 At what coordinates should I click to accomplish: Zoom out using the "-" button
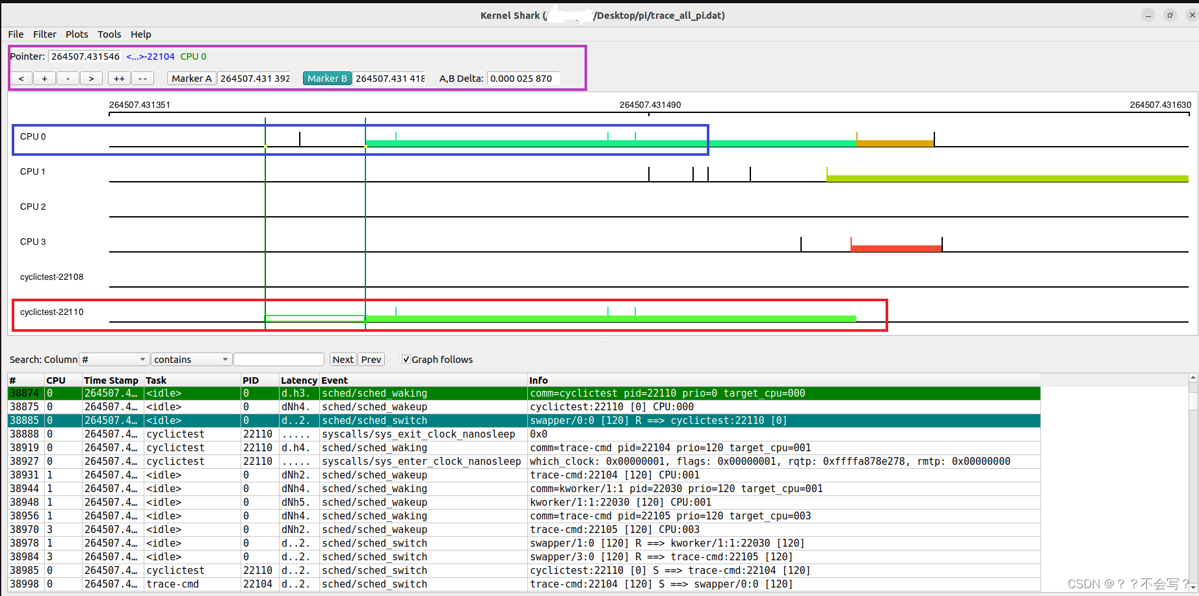click(68, 78)
